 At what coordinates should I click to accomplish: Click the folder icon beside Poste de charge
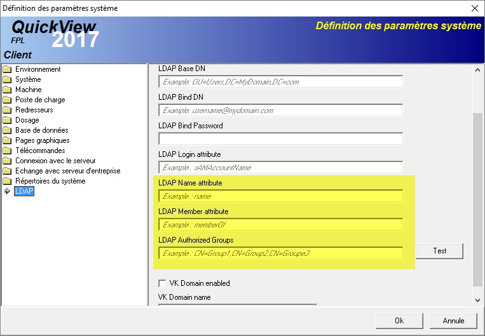click(7, 100)
